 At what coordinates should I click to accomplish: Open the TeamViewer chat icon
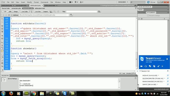click(150, 66)
